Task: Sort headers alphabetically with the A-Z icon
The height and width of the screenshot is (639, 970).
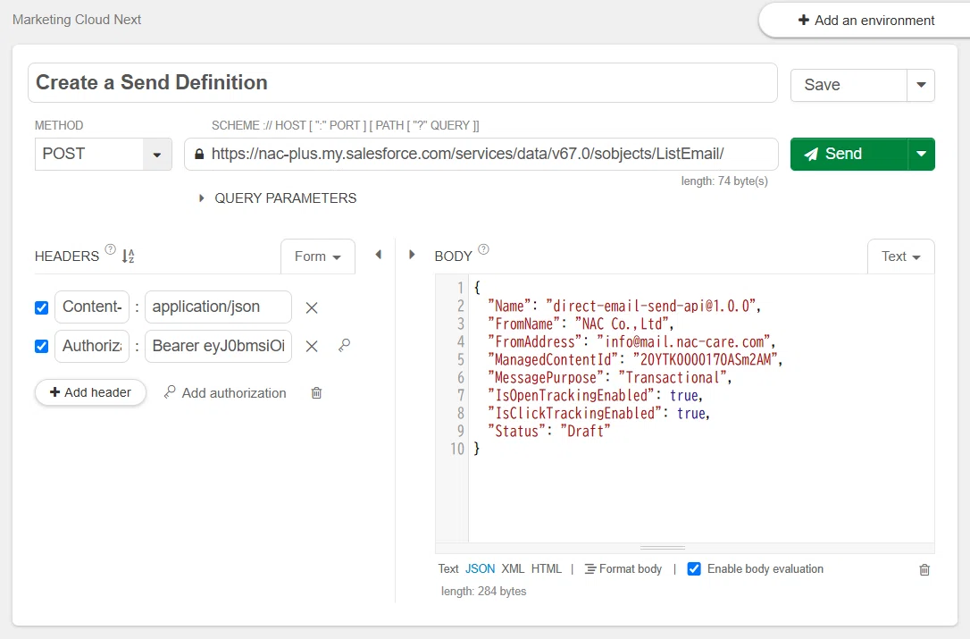Action: tap(128, 256)
